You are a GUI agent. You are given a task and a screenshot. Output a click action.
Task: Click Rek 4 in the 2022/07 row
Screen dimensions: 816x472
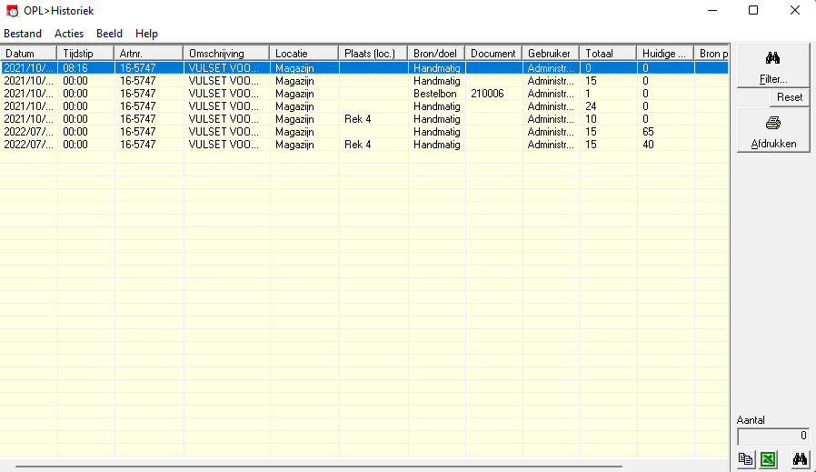[x=357, y=145]
